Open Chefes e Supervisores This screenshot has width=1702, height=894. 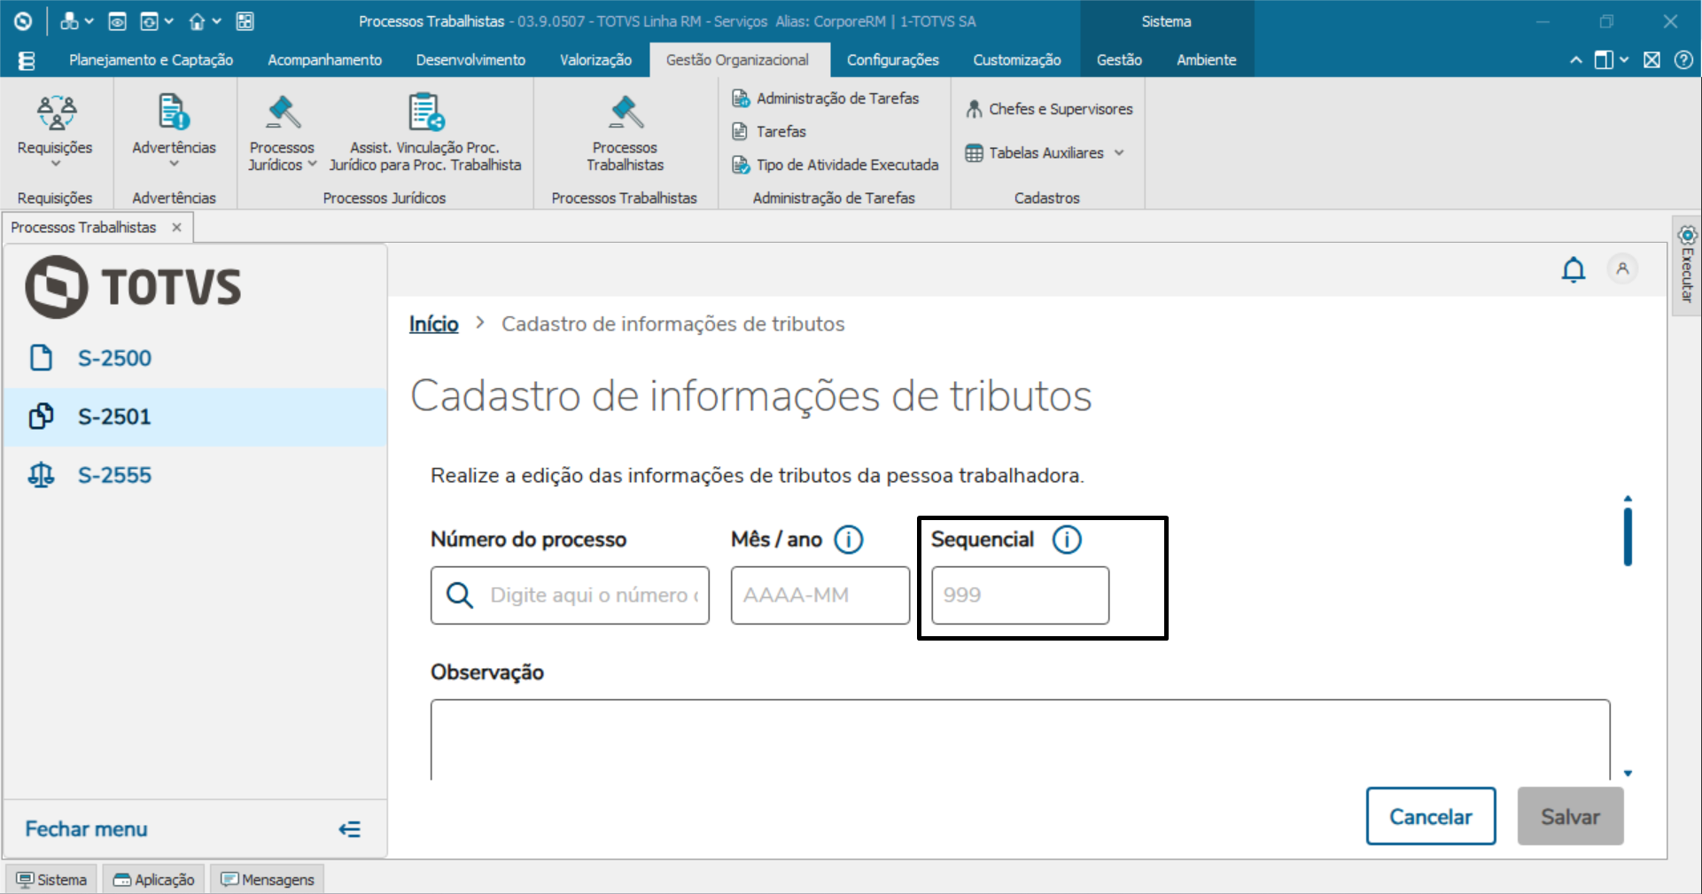click(1049, 109)
